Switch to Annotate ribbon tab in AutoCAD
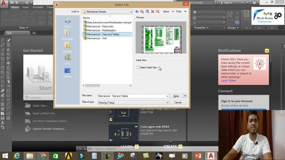 coord(38,7)
